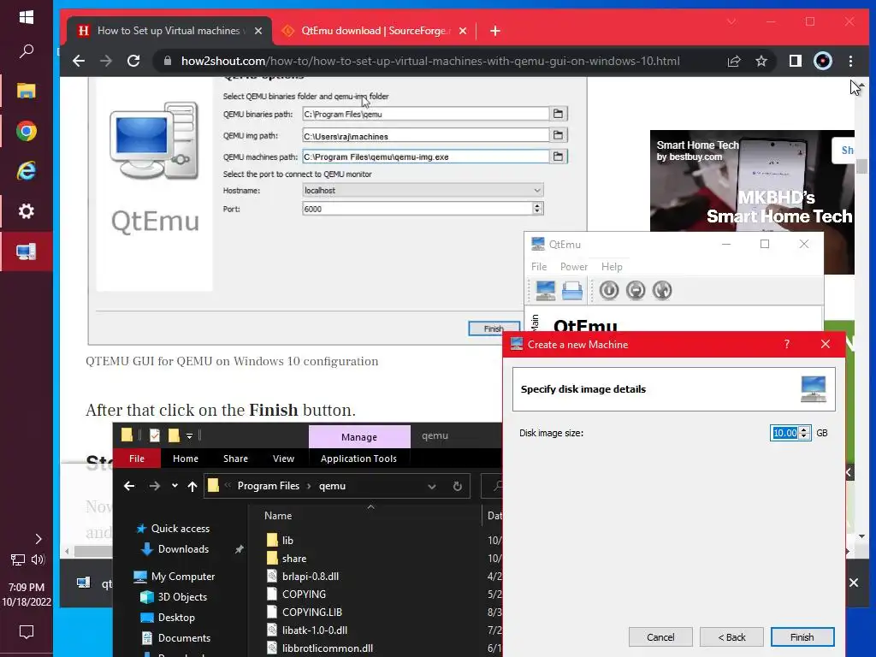Open the File menu in QtEmu
The width and height of the screenshot is (876, 657).
point(539,267)
